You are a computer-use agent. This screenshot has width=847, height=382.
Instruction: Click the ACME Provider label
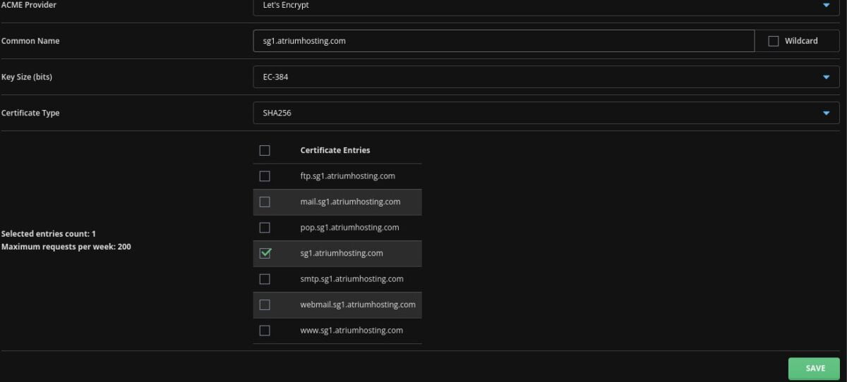coord(29,5)
